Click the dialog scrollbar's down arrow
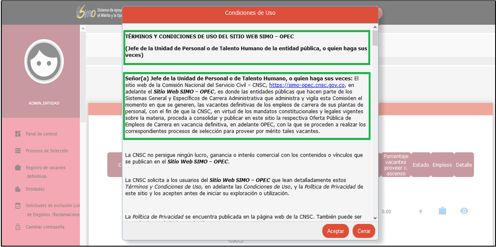 pos(375,218)
